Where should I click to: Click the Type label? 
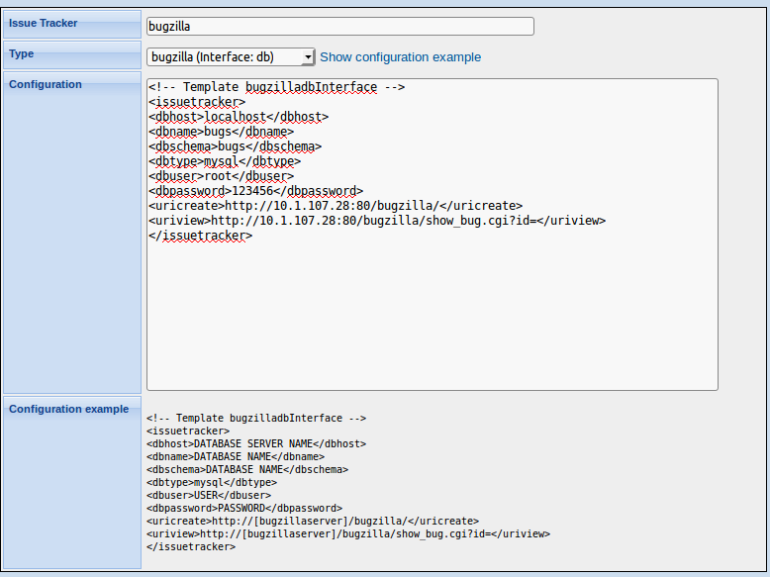tap(21, 53)
